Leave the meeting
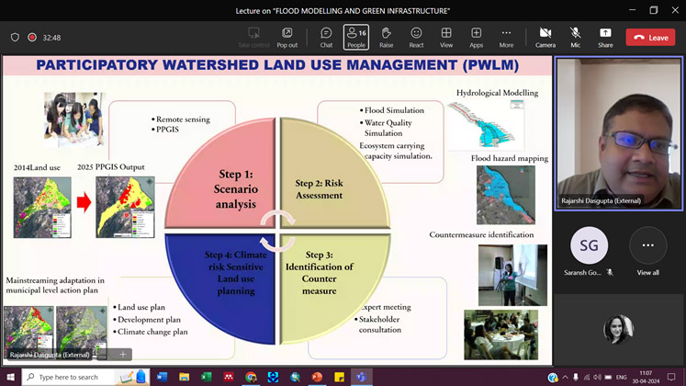 650,38
